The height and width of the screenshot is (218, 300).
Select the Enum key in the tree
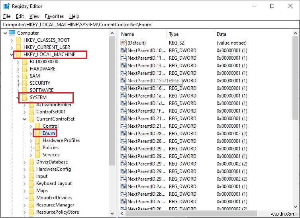pos(49,133)
